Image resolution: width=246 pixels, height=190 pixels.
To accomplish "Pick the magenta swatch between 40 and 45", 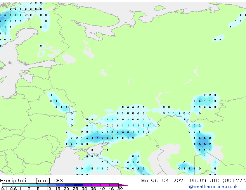I will (105, 185).
